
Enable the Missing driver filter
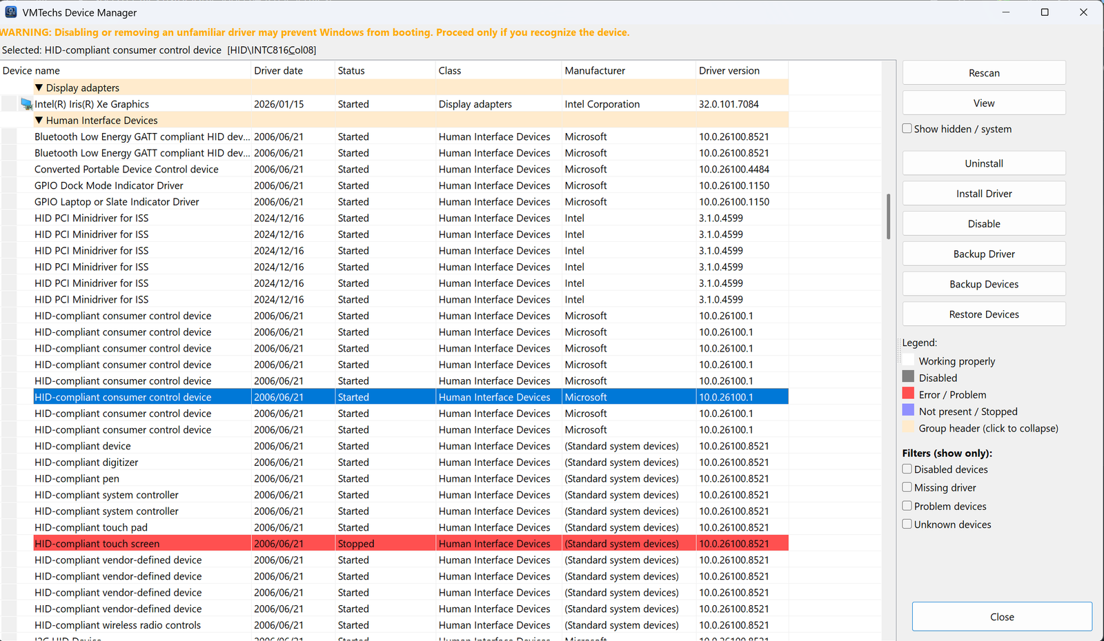(907, 487)
